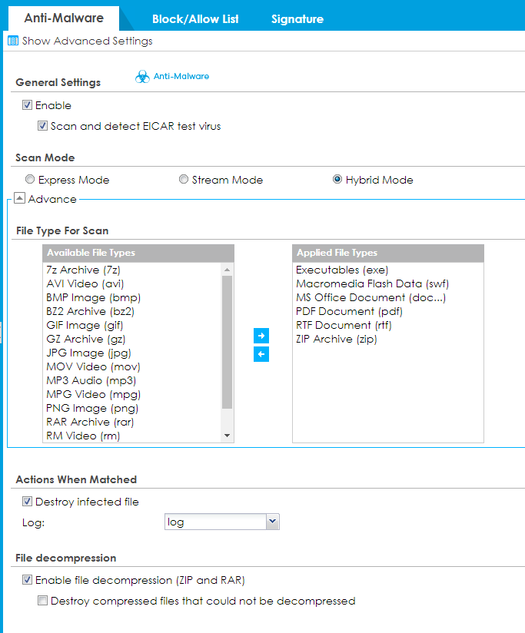Choose Stream Mode scan option
This screenshot has height=633, width=525.
pos(184,180)
